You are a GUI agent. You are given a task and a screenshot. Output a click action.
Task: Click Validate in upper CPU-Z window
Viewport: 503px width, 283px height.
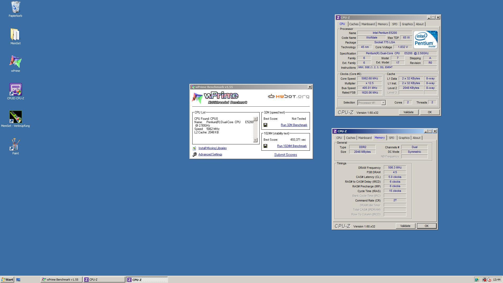[x=408, y=112]
